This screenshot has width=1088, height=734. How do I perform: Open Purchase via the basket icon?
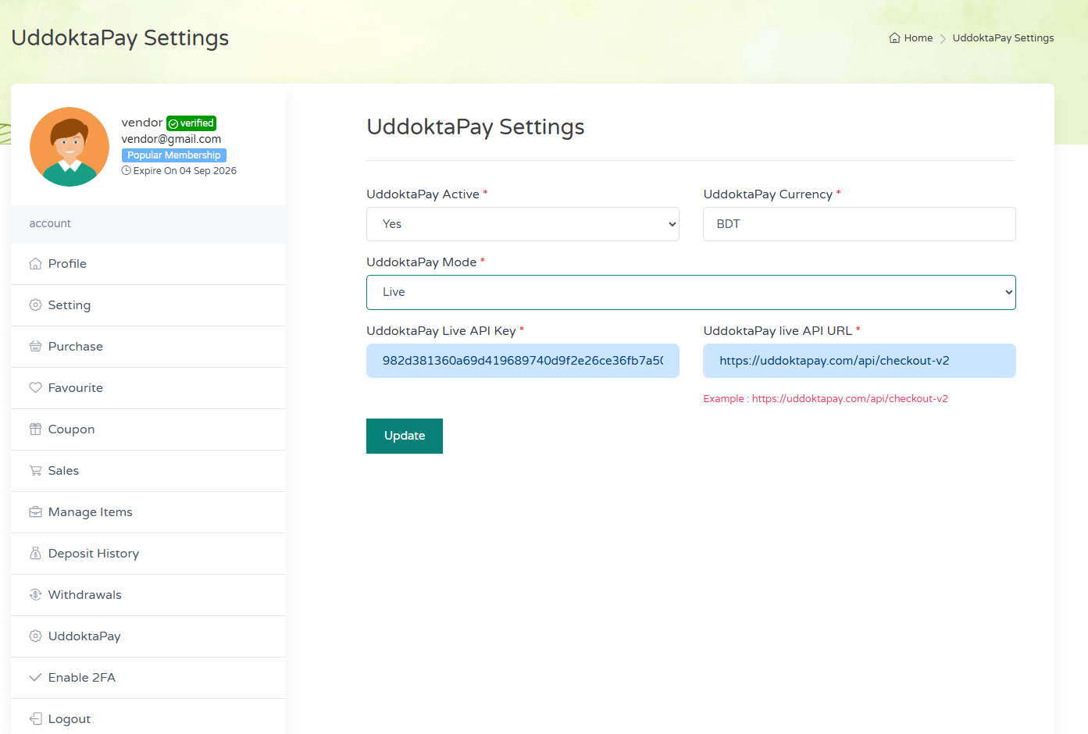coord(35,346)
